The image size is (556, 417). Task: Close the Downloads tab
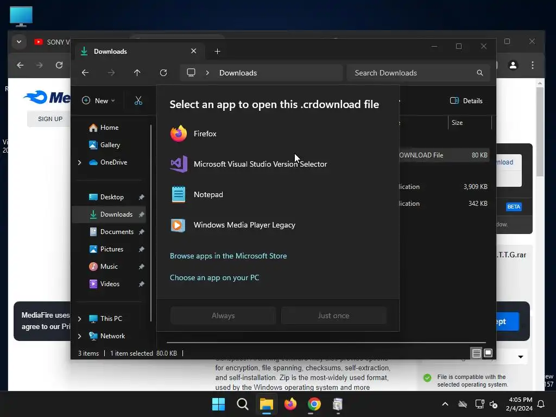[194, 51]
